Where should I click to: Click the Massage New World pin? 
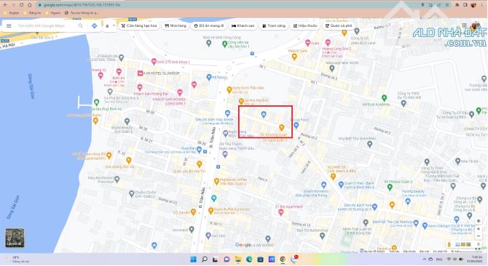pos(332,68)
